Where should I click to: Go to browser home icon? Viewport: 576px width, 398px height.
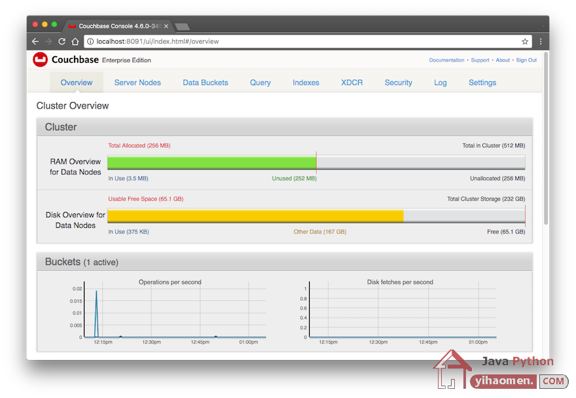coord(75,41)
